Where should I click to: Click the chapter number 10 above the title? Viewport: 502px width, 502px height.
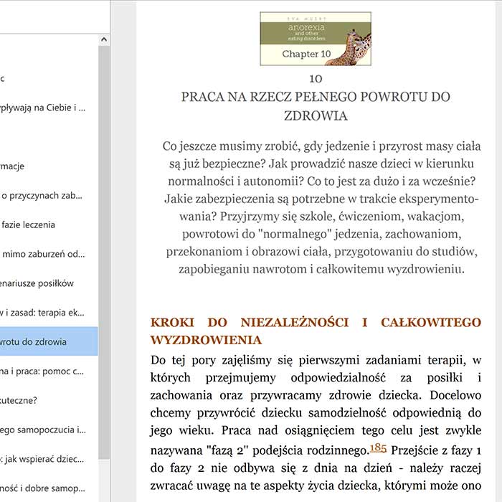(316, 78)
